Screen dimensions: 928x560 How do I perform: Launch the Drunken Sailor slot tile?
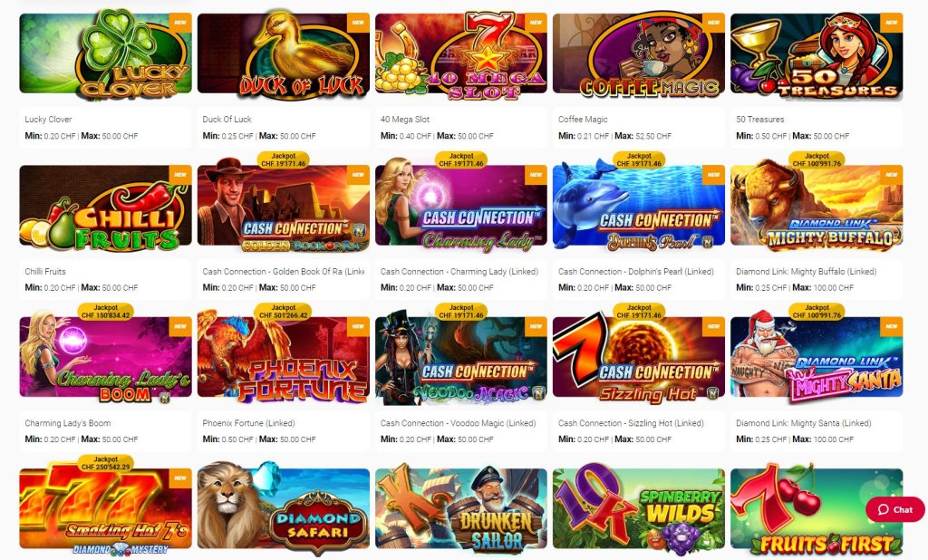tap(461, 508)
